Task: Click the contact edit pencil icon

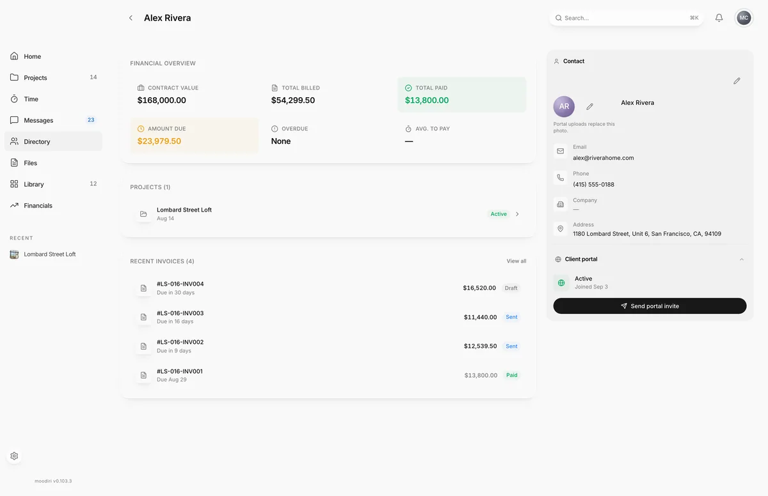Action: click(737, 81)
